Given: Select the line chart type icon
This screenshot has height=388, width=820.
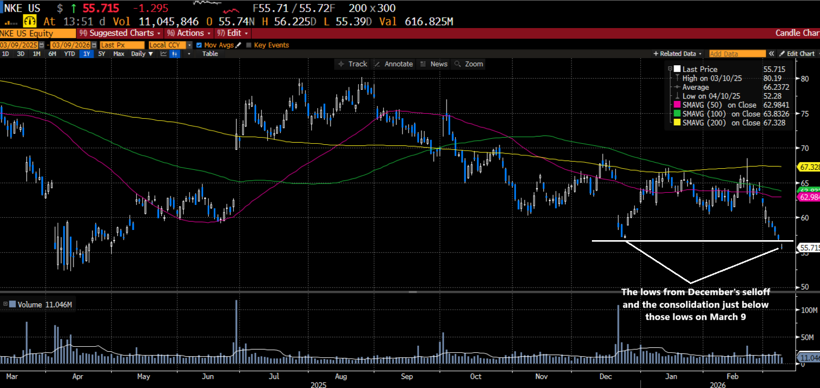Looking at the screenshot, I should (164, 54).
